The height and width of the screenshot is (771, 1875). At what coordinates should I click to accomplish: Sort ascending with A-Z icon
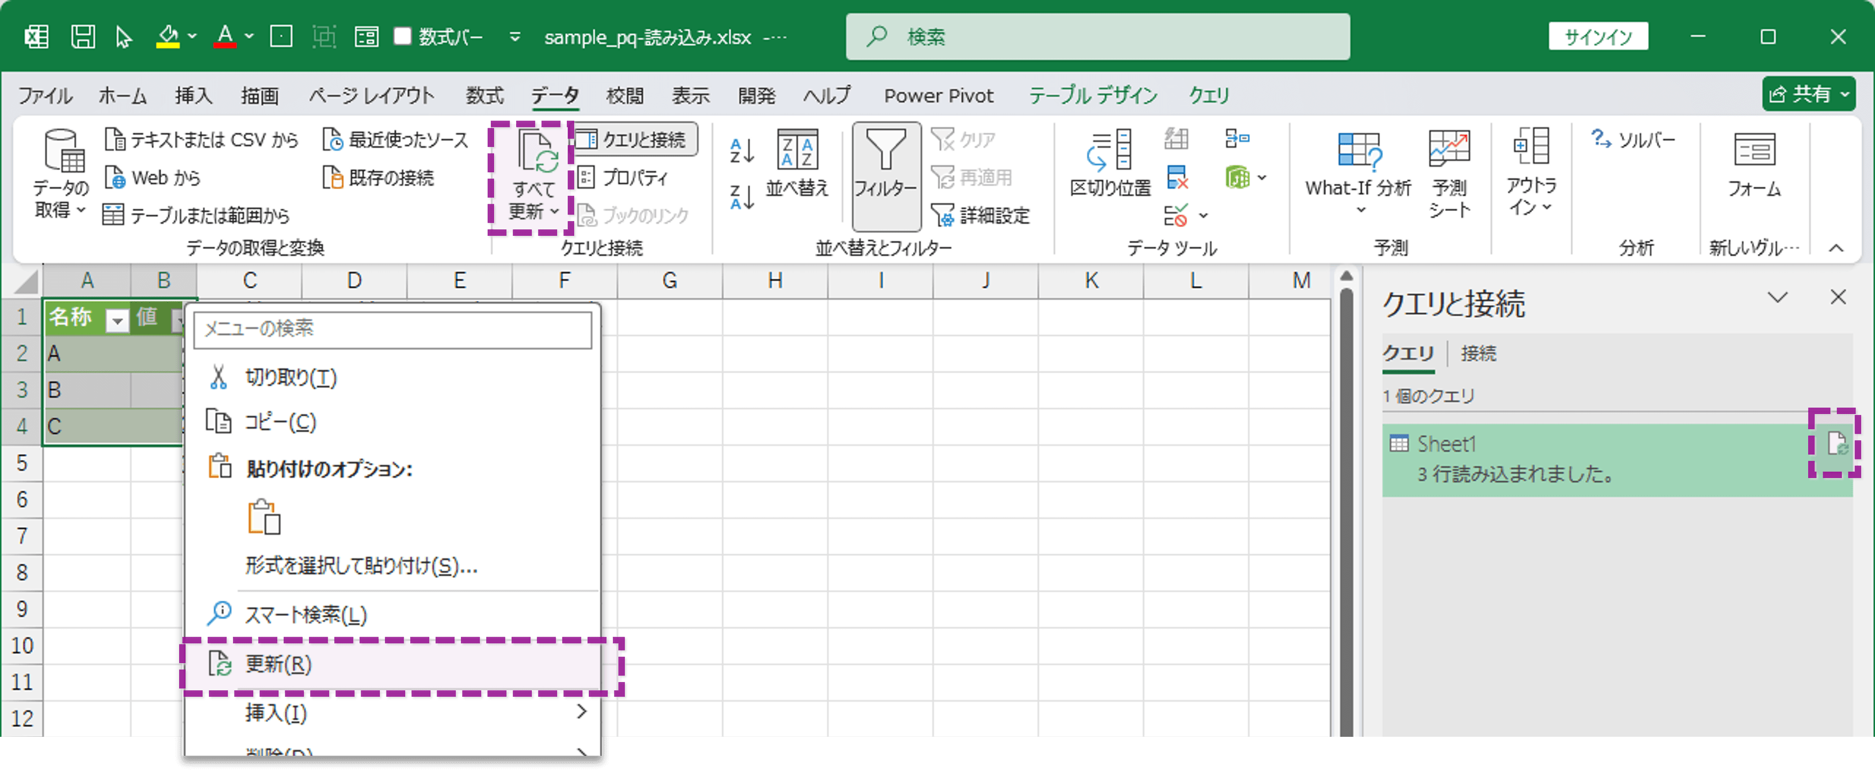pyautogui.click(x=742, y=151)
